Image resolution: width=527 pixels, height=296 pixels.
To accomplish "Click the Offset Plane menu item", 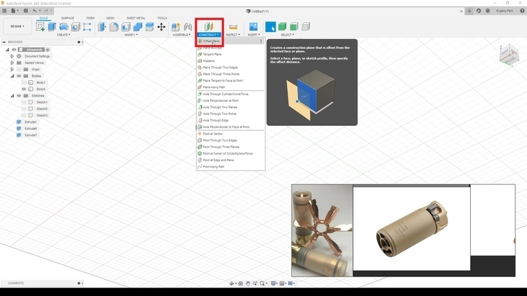I will [212, 41].
